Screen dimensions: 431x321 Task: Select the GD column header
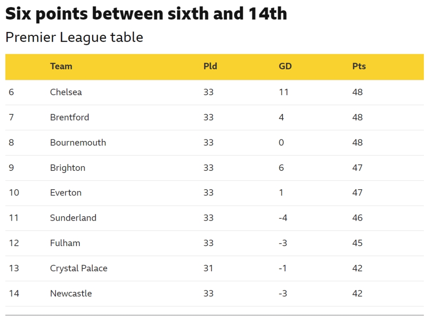(x=285, y=67)
